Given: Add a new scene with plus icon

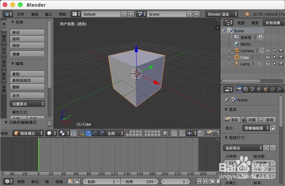Looking at the screenshot, I should (190, 14).
